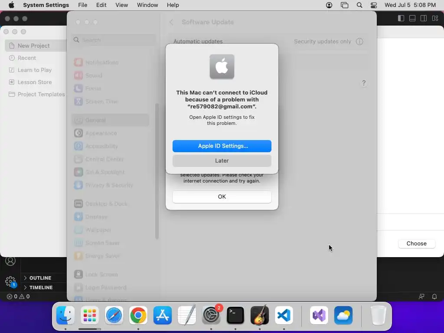Click the feedback icon in VS Code status bar

pos(421,297)
